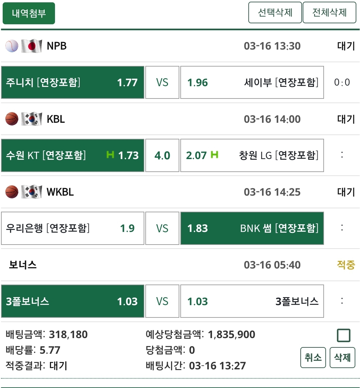360x388 pixels.
Task: Delete the bet with 삭제 button
Action: click(342, 358)
